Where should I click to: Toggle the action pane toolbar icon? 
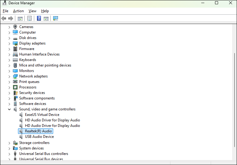tap(46, 19)
